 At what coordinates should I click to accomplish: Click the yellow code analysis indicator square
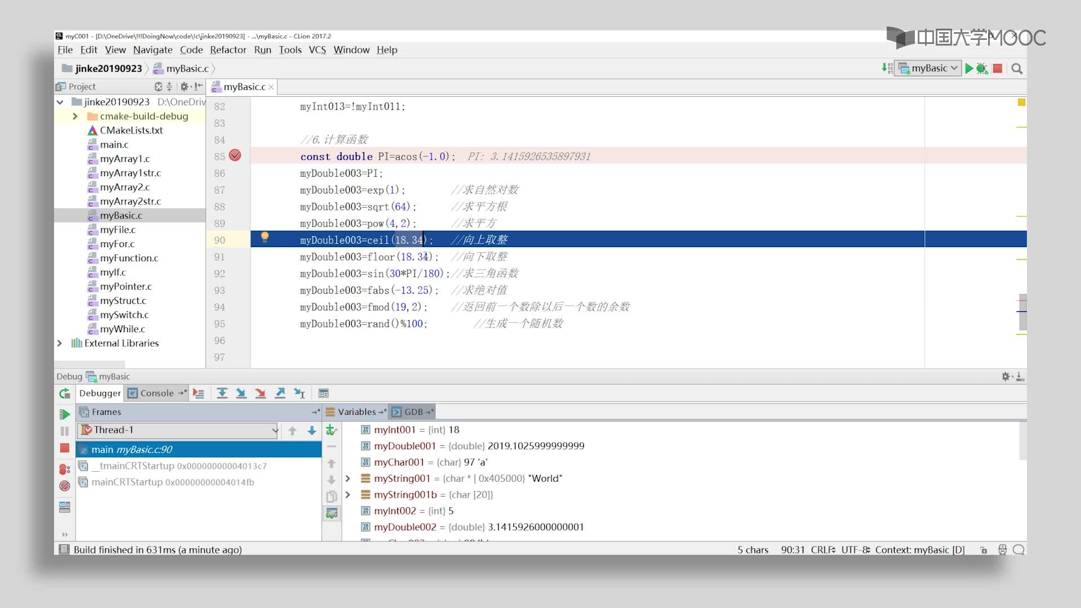click(1021, 102)
